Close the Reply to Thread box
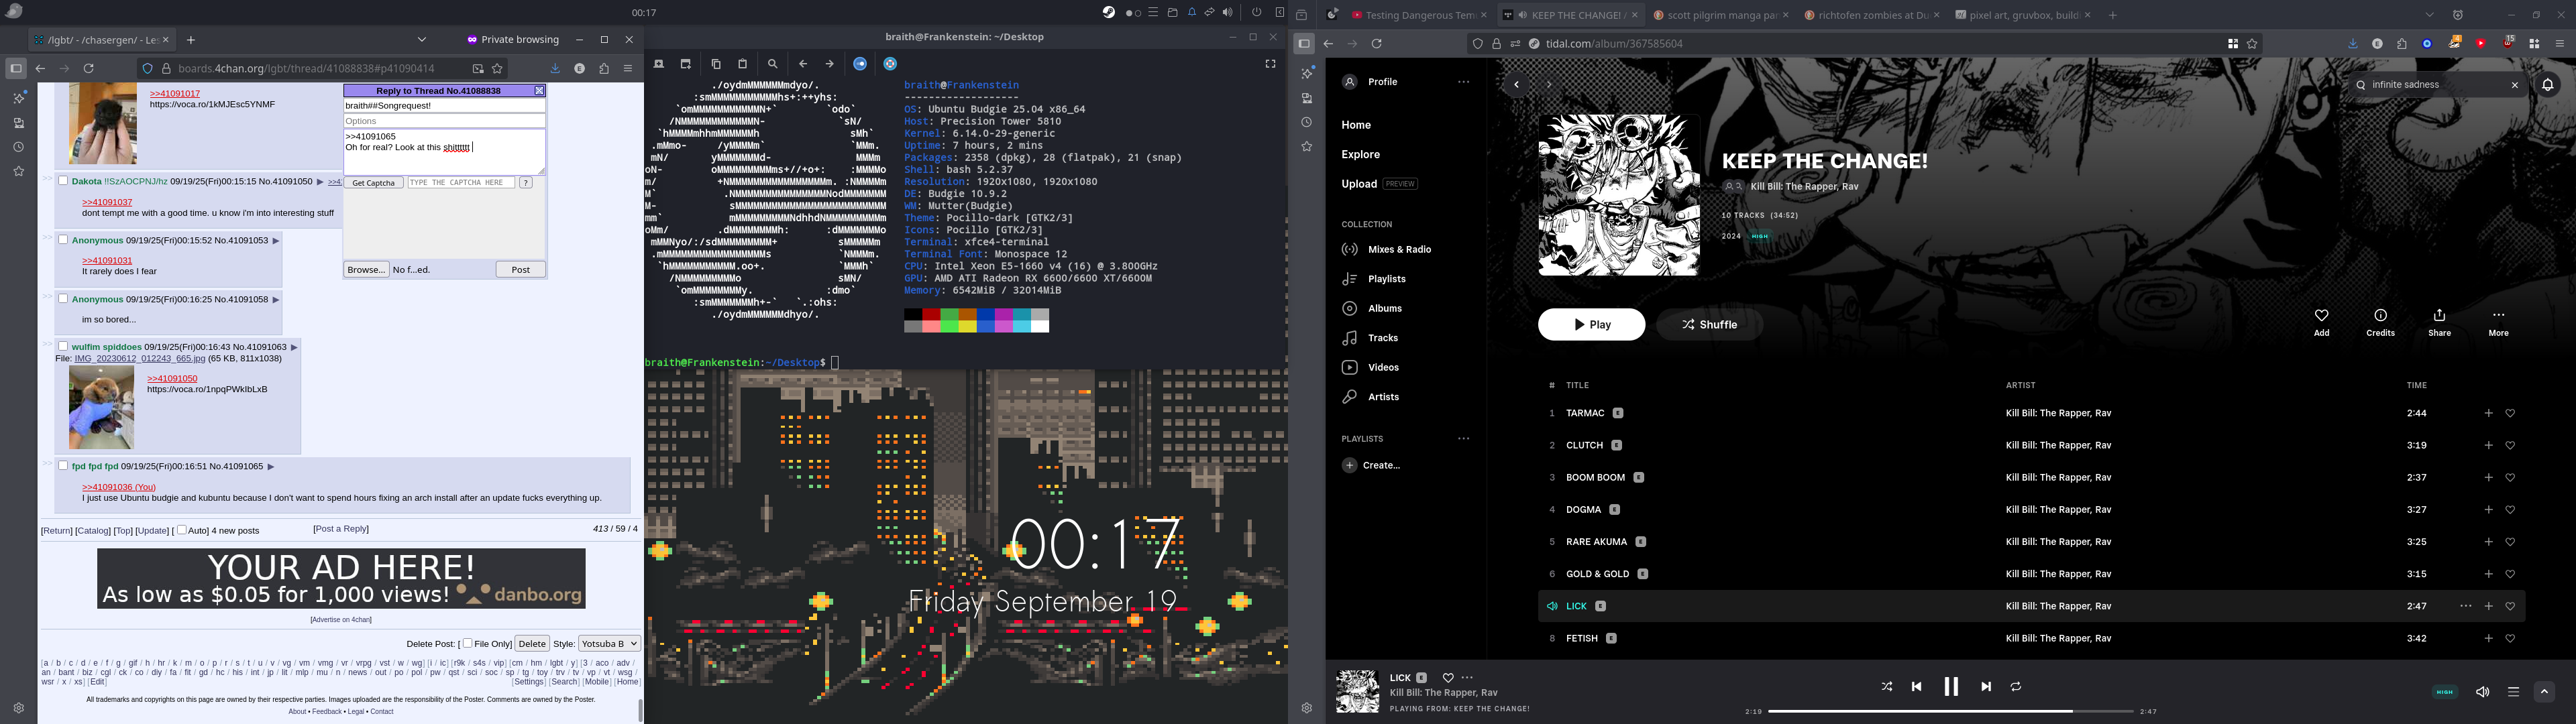The width and height of the screenshot is (2576, 724). point(539,91)
